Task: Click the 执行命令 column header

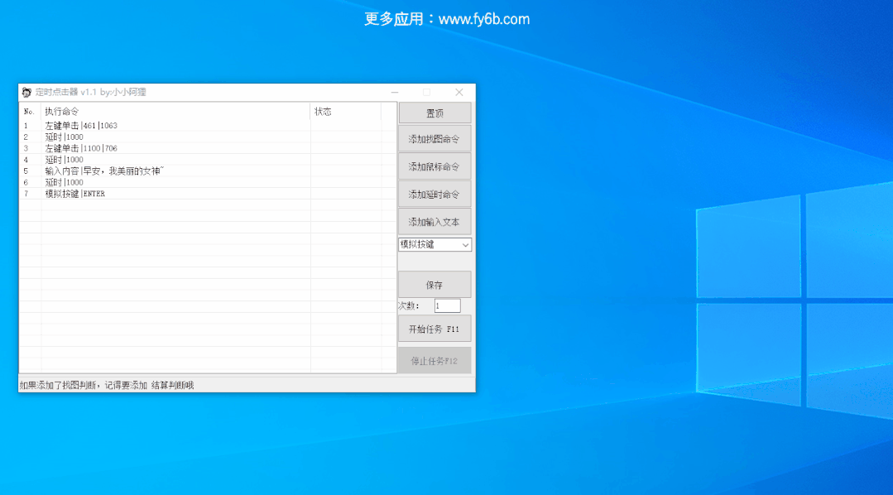Action: [x=175, y=112]
